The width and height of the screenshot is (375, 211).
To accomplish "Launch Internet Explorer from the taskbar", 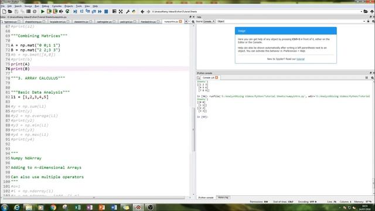I will click(17, 207).
